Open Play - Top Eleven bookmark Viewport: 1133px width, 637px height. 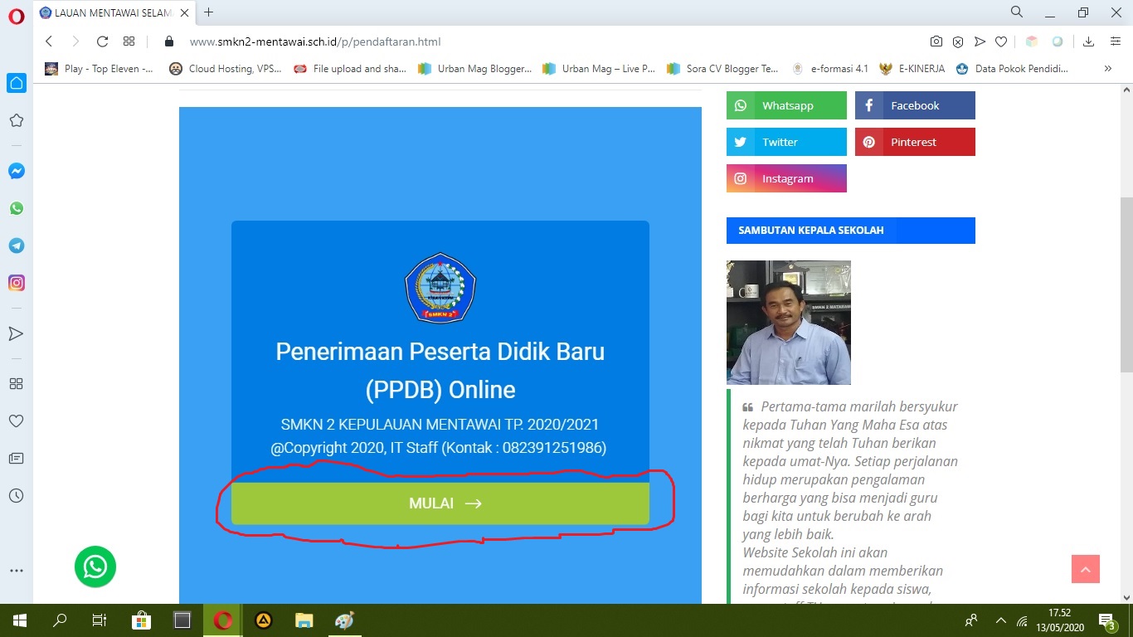pyautogui.click(x=99, y=69)
